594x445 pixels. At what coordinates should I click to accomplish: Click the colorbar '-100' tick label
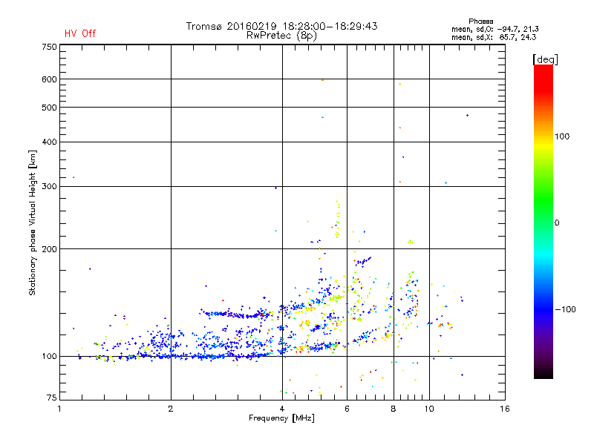click(x=565, y=309)
